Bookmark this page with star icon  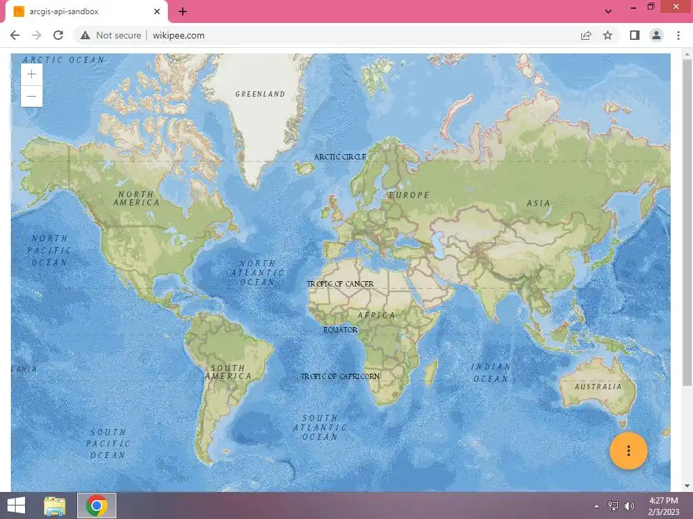pos(608,35)
